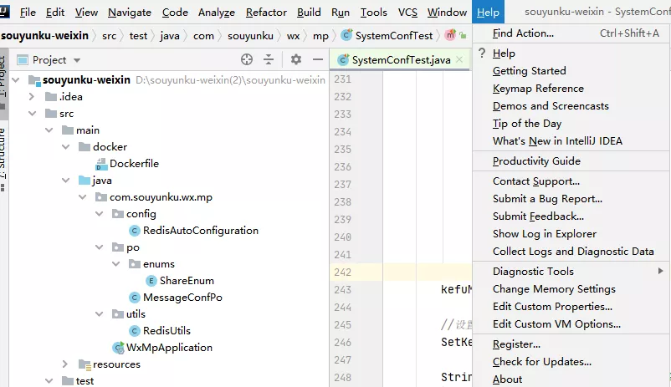Click the MessageConfPo class icon
Screen dimensions: 671x387
tap(135, 298)
